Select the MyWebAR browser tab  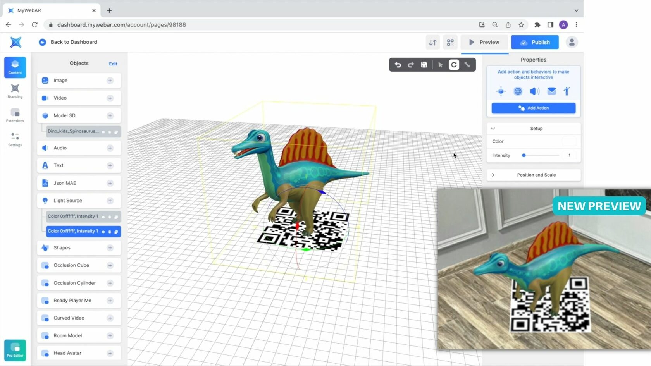pos(51,10)
